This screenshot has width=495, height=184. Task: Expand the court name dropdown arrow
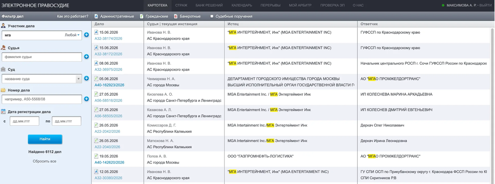[79, 78]
